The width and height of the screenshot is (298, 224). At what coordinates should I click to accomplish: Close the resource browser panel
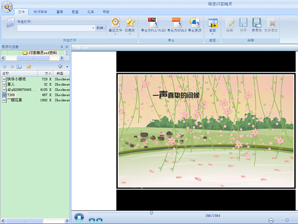click(67, 47)
